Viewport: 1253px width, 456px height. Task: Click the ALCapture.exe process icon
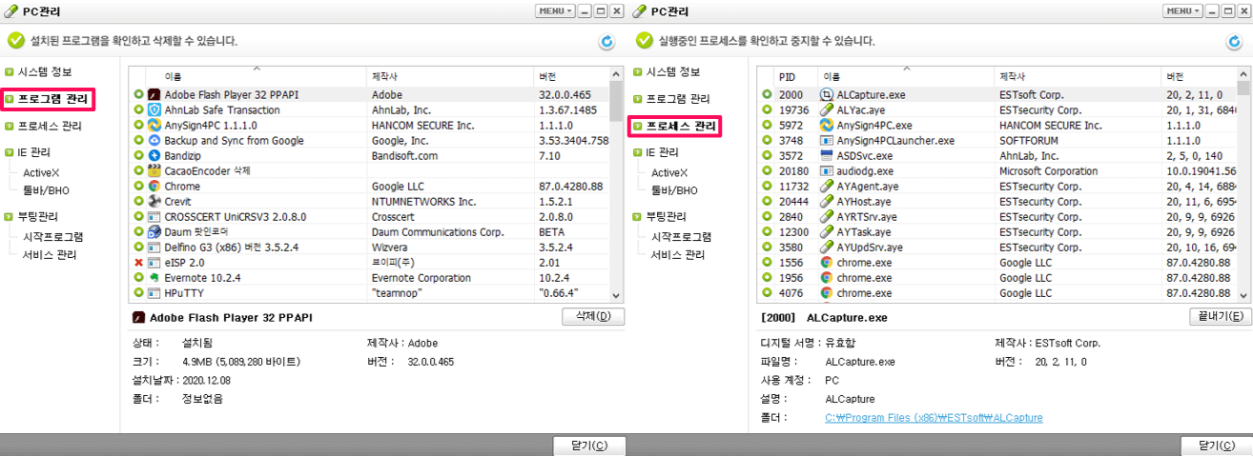pyautogui.click(x=827, y=94)
